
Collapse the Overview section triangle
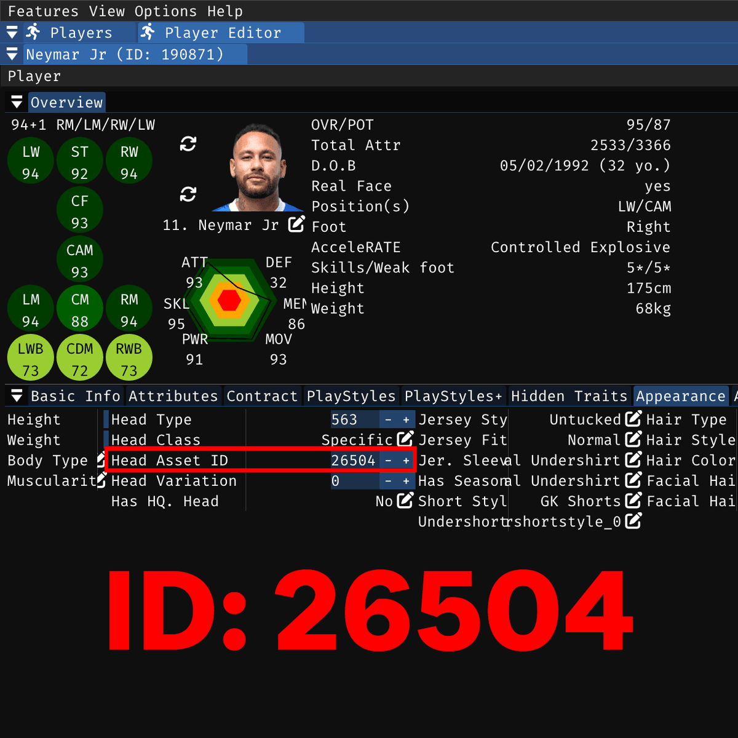point(17,102)
